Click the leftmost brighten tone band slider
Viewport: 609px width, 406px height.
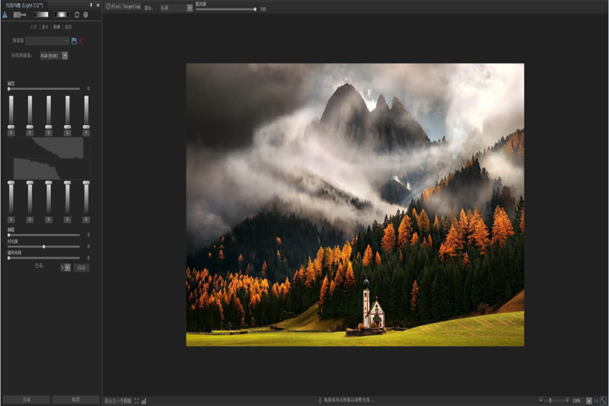[11, 112]
